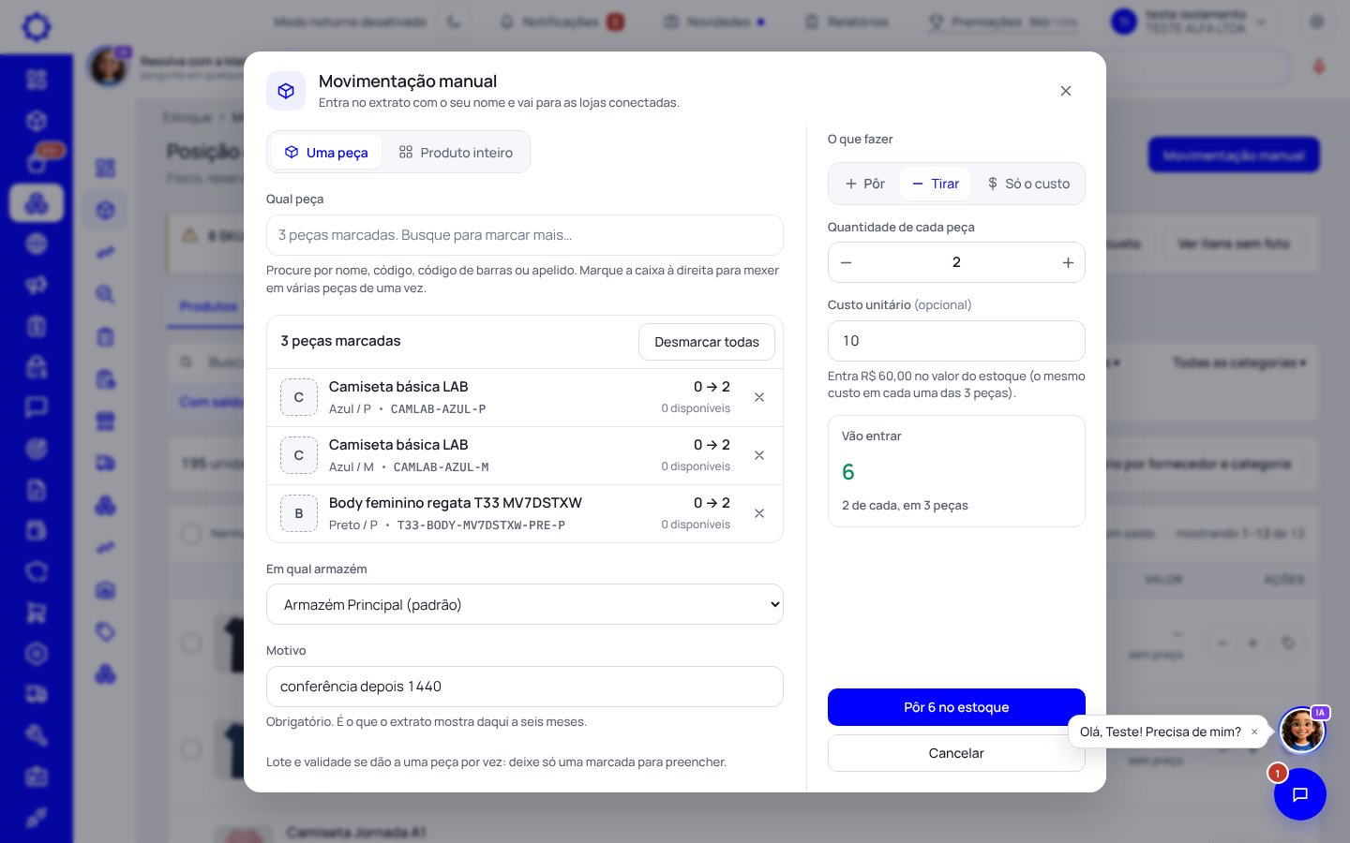The image size is (1350, 843).
Task: Click Pôr 6 no estoque button
Action: pos(956,707)
